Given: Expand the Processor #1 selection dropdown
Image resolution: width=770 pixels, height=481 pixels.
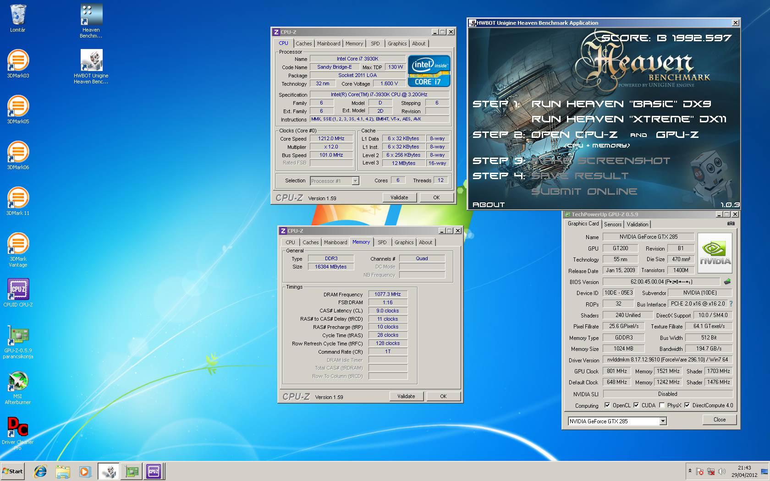Looking at the screenshot, I should 355,181.
